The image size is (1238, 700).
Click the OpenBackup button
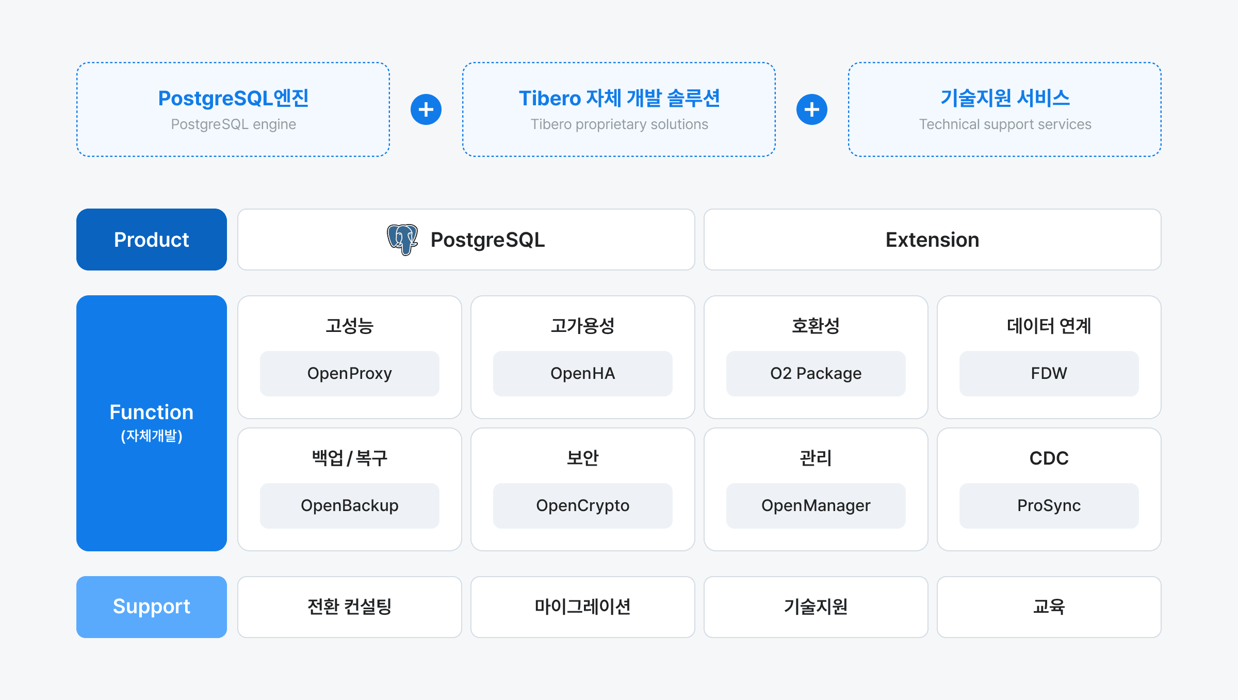350,505
